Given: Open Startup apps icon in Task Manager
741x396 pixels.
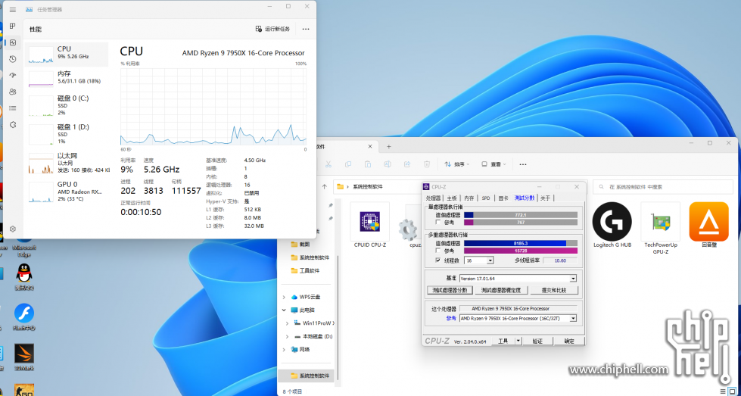Looking at the screenshot, I should (x=13, y=76).
